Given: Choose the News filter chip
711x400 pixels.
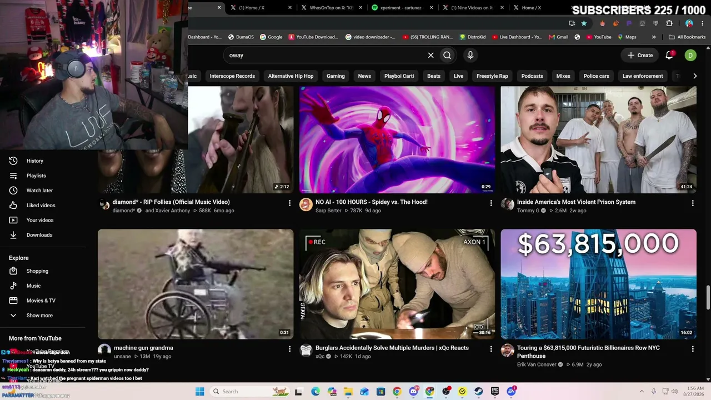Looking at the screenshot, I should [364, 76].
